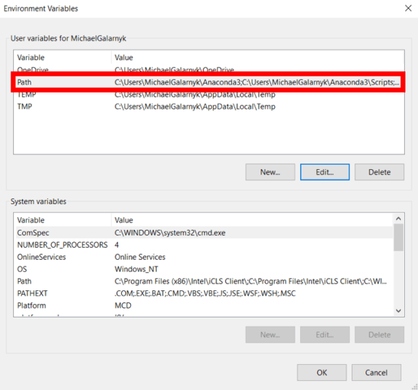Click the System variables scrollbar thumb
The height and width of the screenshot is (390, 418).
pos(398,237)
